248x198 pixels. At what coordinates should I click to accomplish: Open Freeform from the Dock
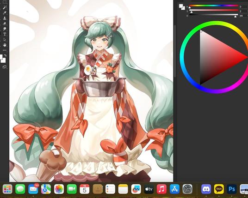136,189
